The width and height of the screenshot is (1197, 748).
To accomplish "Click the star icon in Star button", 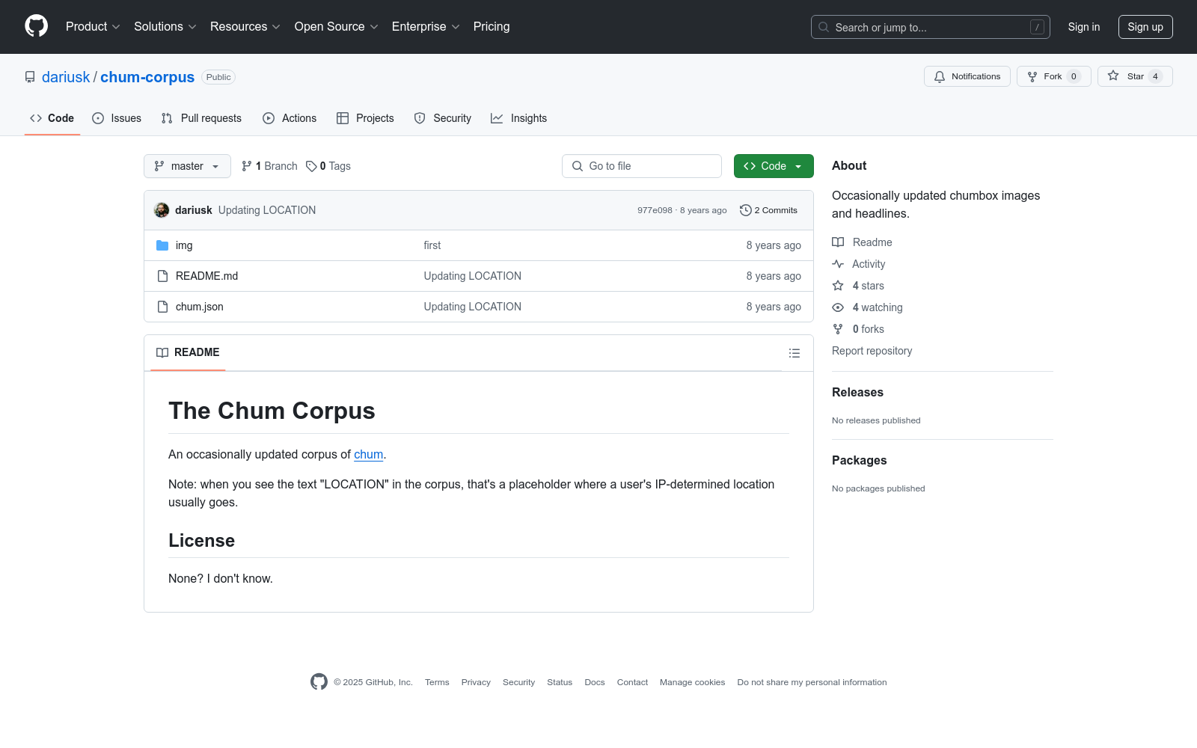I will click(x=1113, y=76).
